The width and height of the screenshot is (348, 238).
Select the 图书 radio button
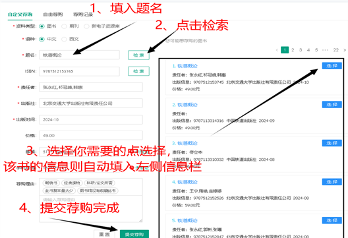click(x=42, y=26)
